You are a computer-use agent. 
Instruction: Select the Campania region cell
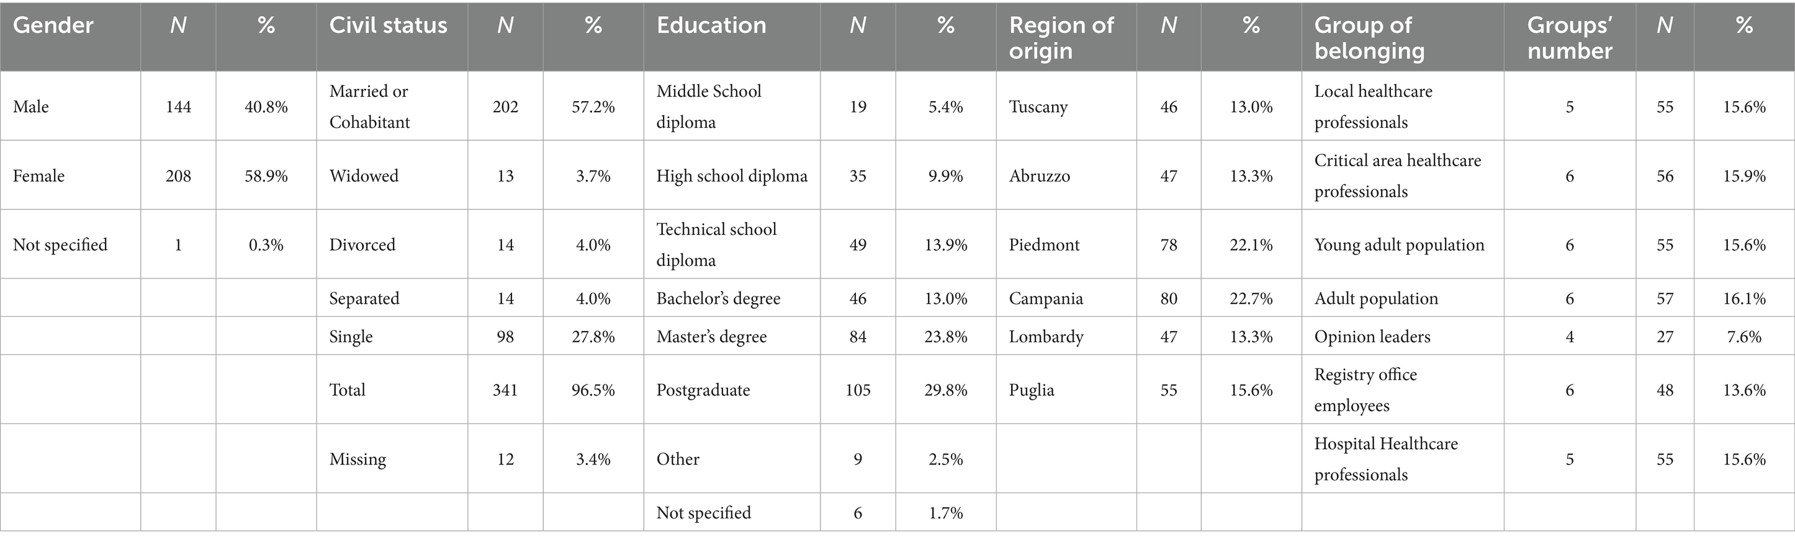(x=1046, y=299)
